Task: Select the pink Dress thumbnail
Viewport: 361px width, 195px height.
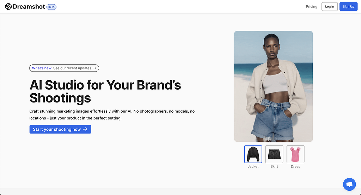Action: pos(295,154)
